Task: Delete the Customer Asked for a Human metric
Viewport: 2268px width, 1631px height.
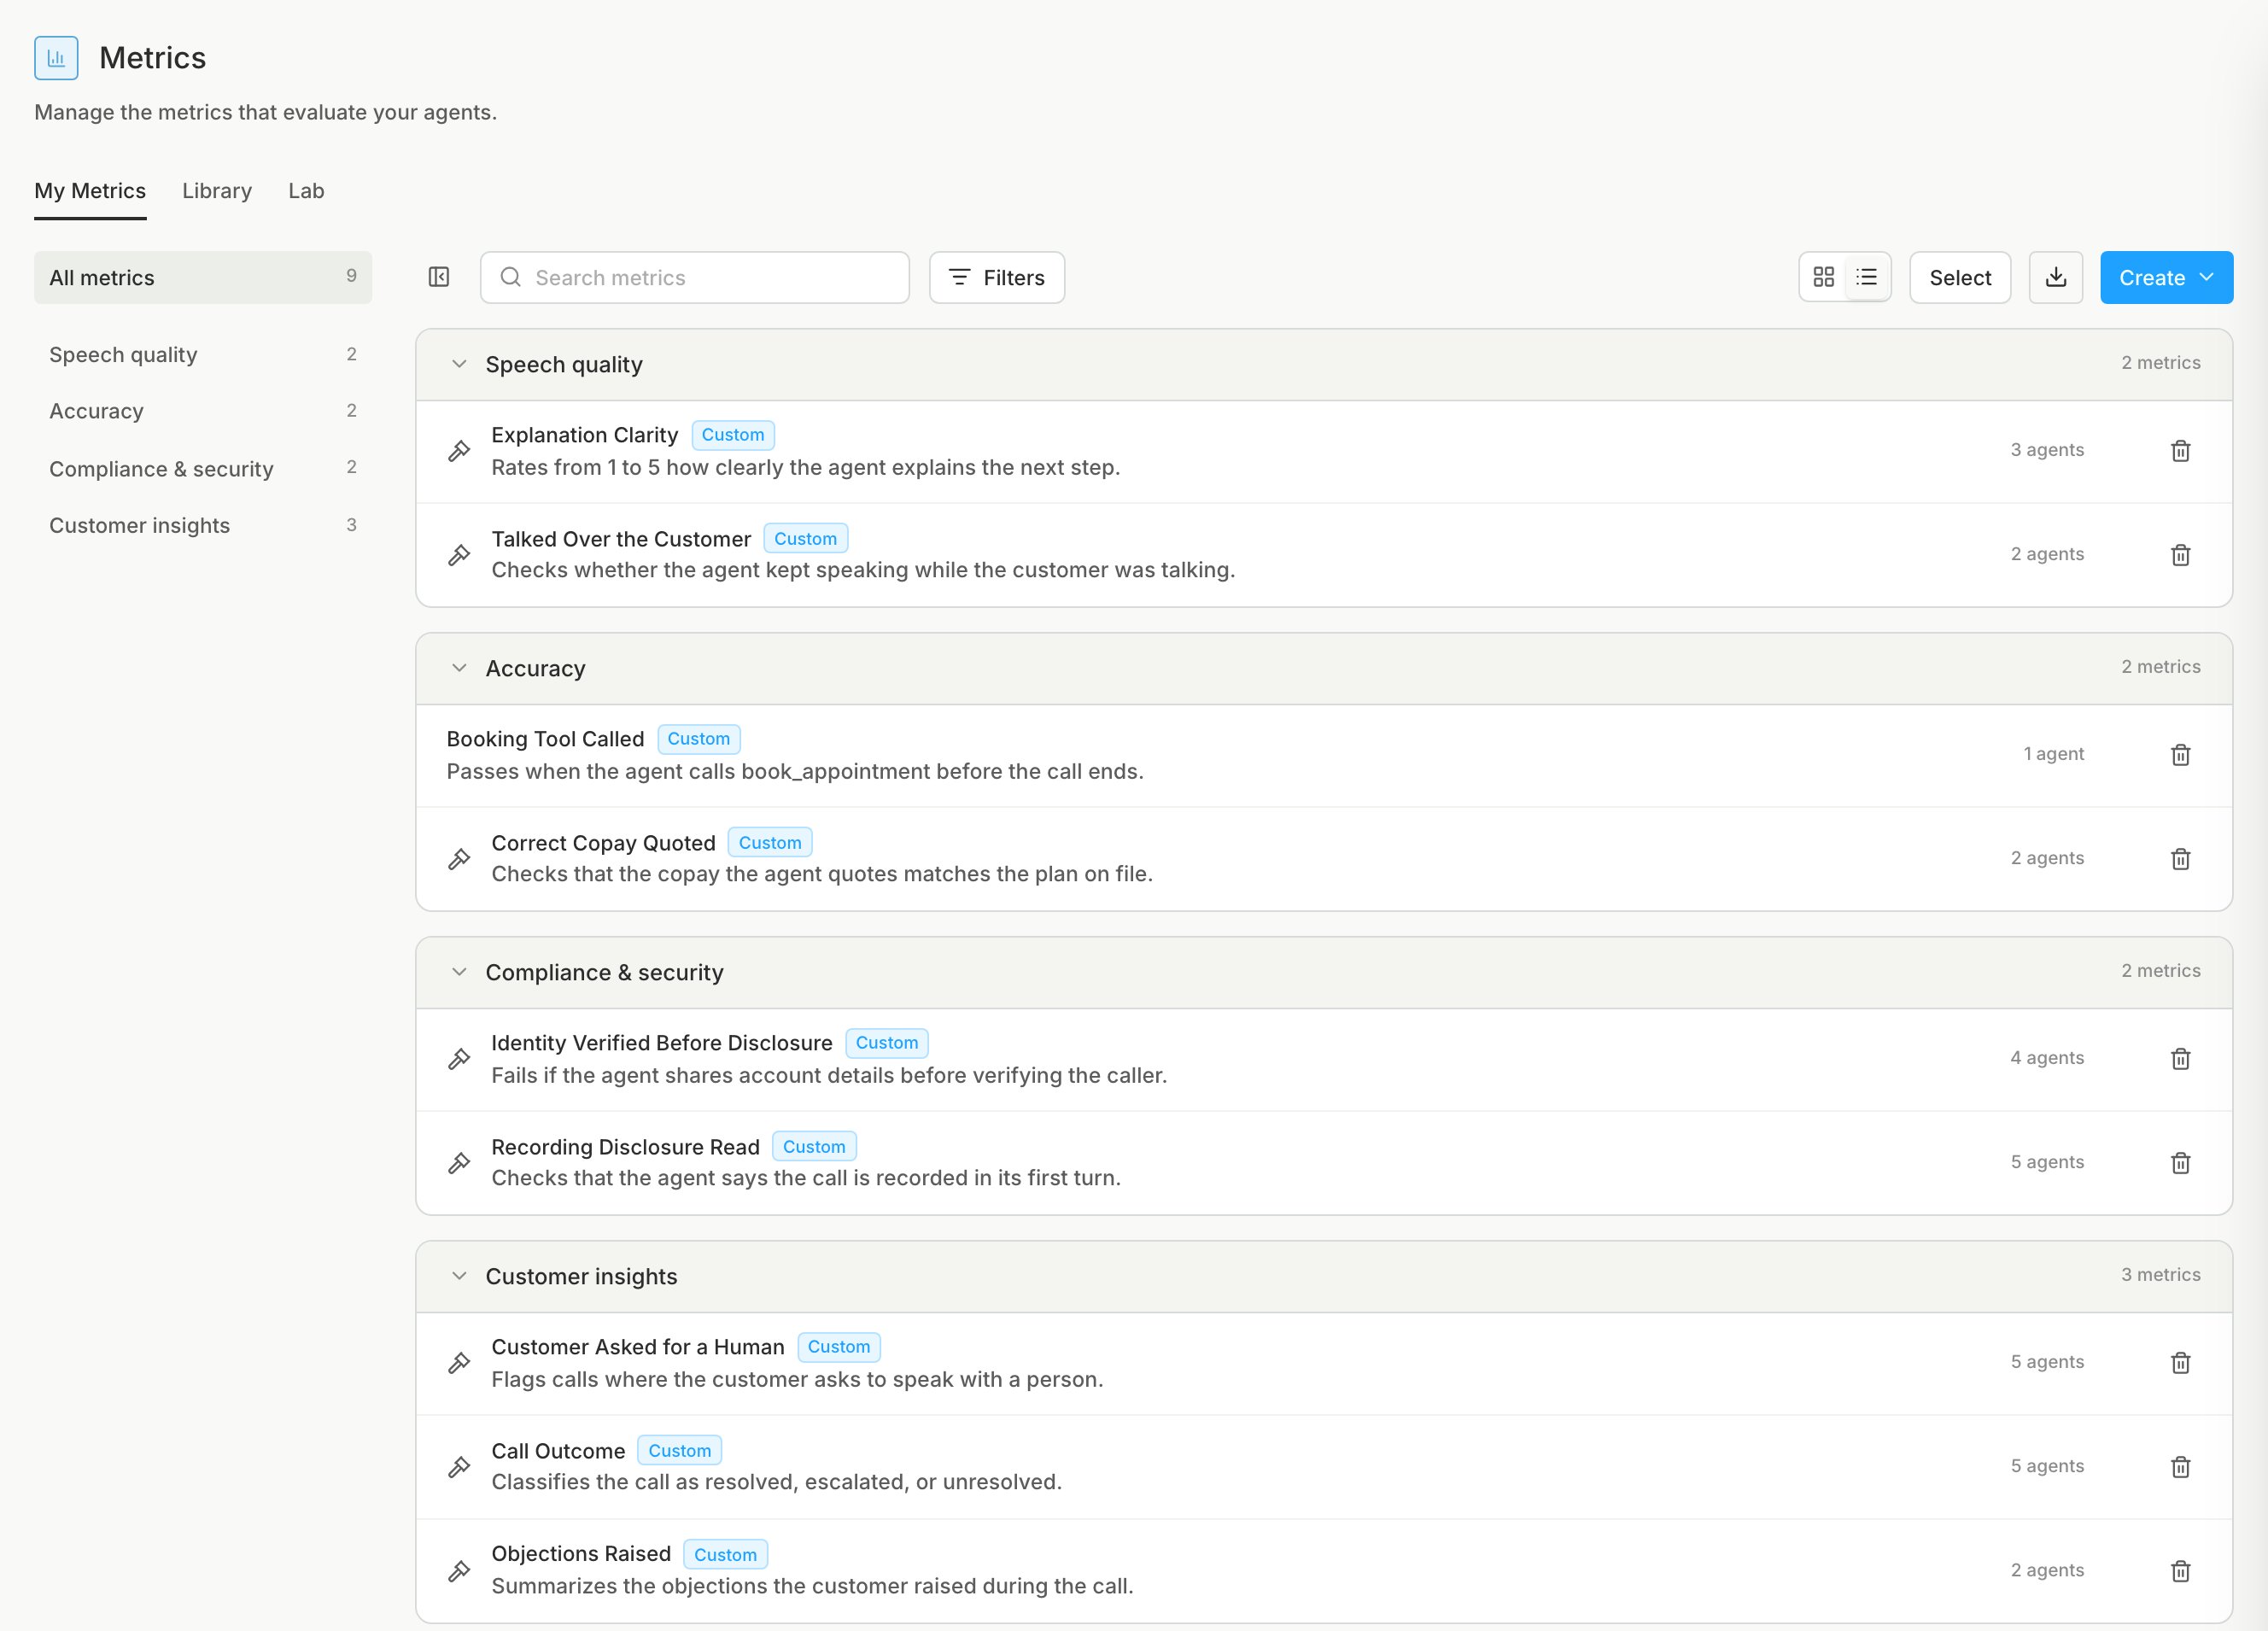Action: coord(2180,1363)
